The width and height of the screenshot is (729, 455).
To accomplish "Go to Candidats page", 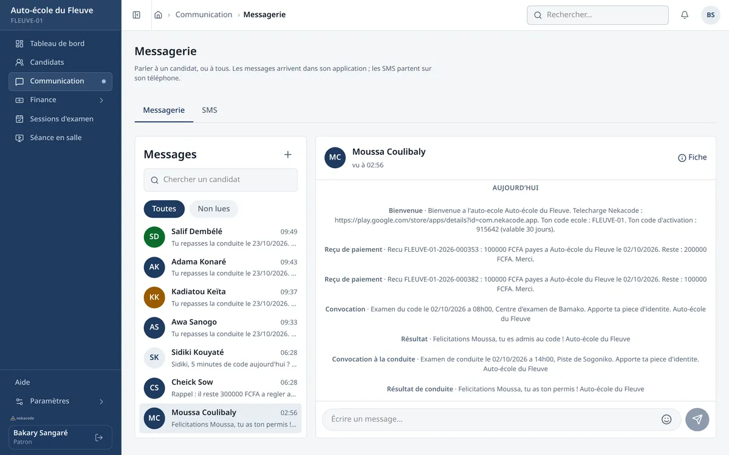I will coord(61,62).
